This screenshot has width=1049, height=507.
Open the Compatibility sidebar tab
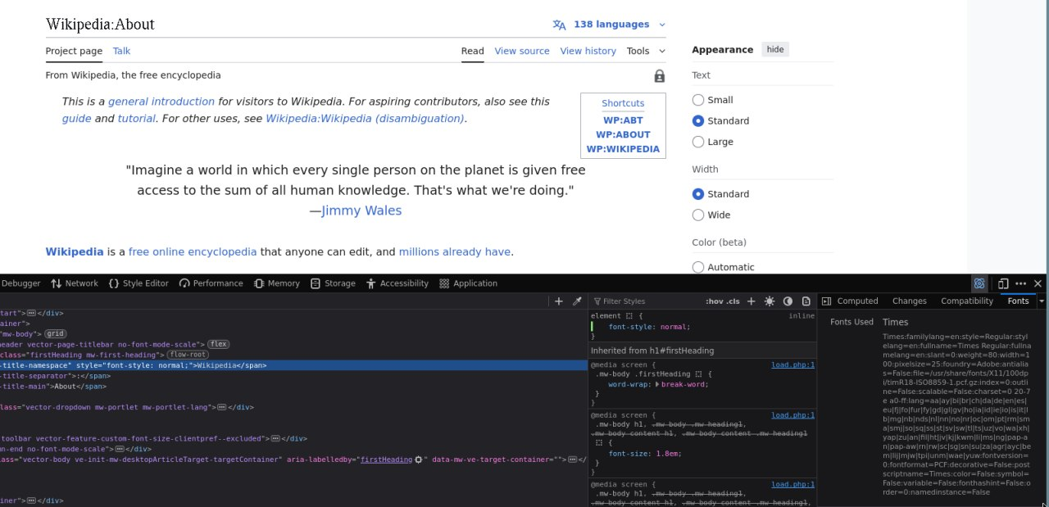[967, 301]
